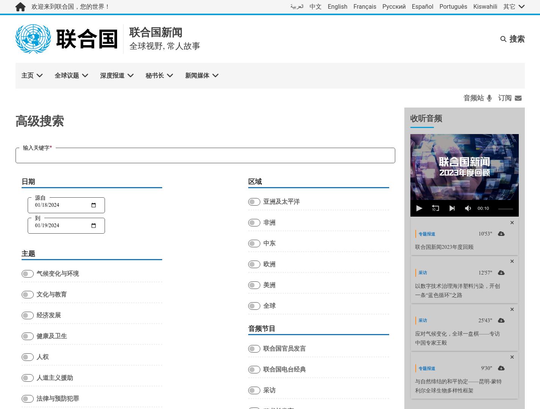
Task: Remove the 王毅 climate interview from playlist
Action: (512, 309)
